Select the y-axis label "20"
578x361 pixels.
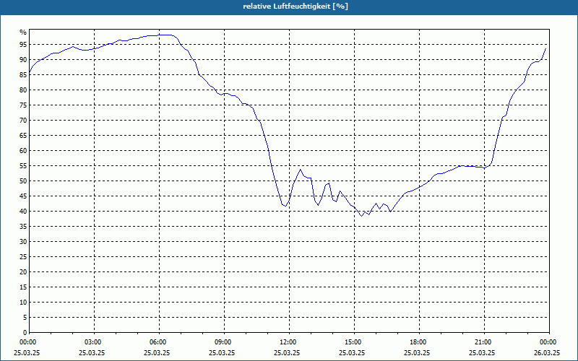point(23,272)
